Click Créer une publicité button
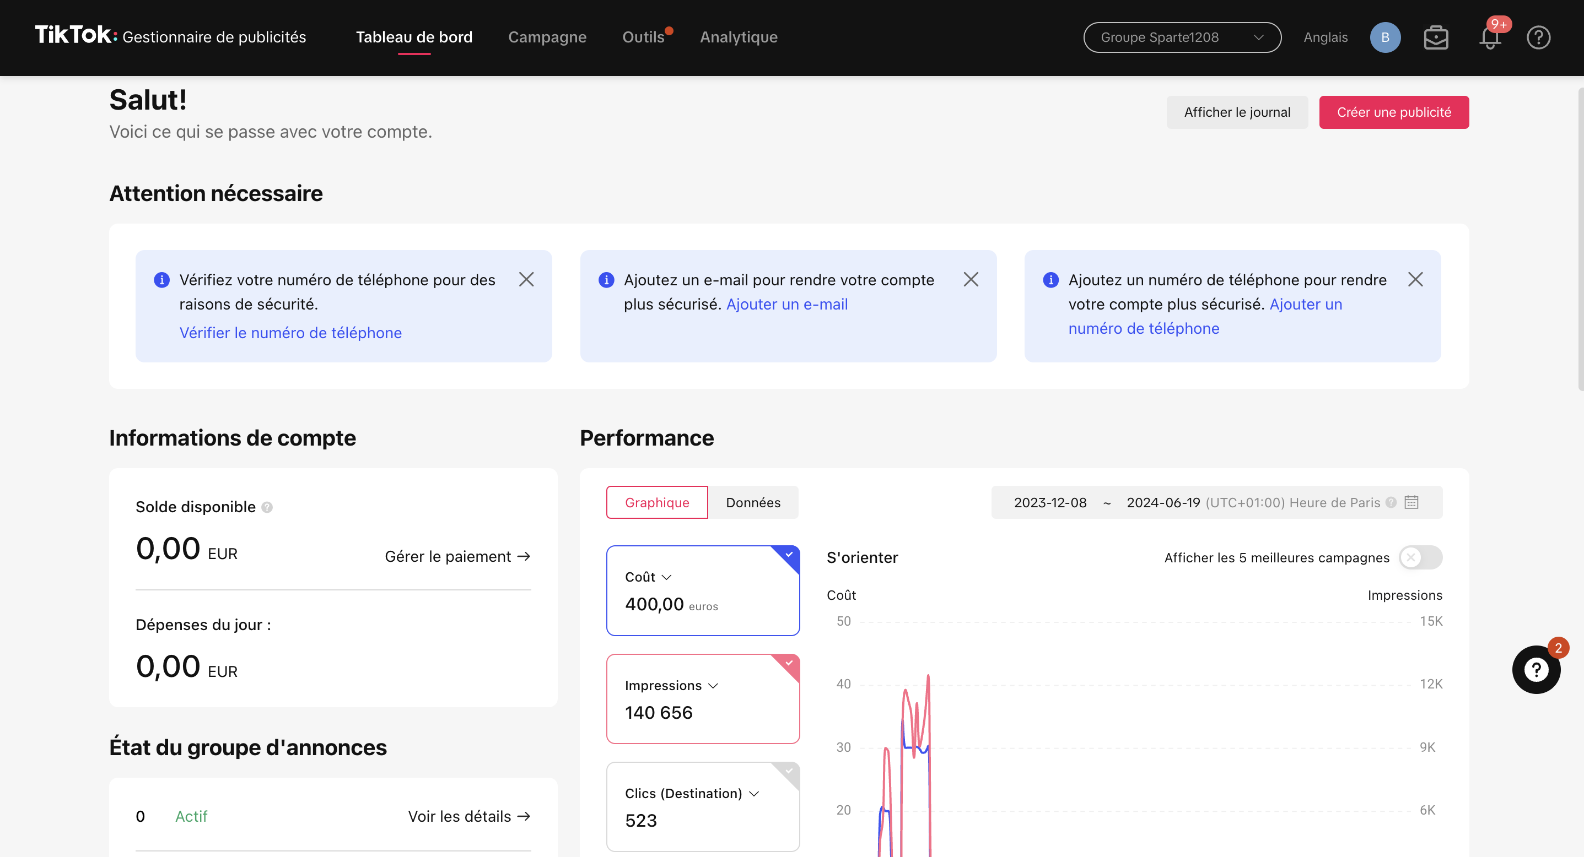Viewport: 1584px width, 857px height. (x=1393, y=112)
